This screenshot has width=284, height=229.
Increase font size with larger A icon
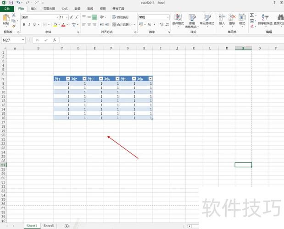coord(72,17)
